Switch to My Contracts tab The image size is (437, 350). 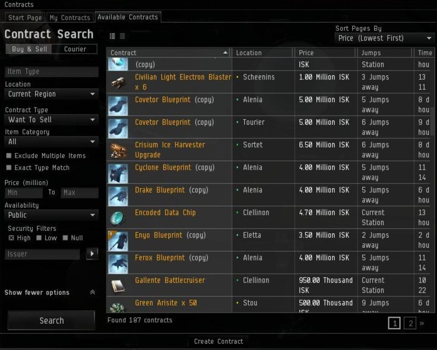tap(70, 17)
